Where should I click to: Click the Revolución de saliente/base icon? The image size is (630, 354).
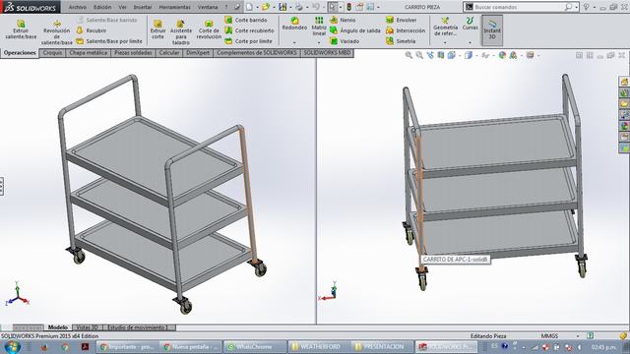tap(57, 24)
